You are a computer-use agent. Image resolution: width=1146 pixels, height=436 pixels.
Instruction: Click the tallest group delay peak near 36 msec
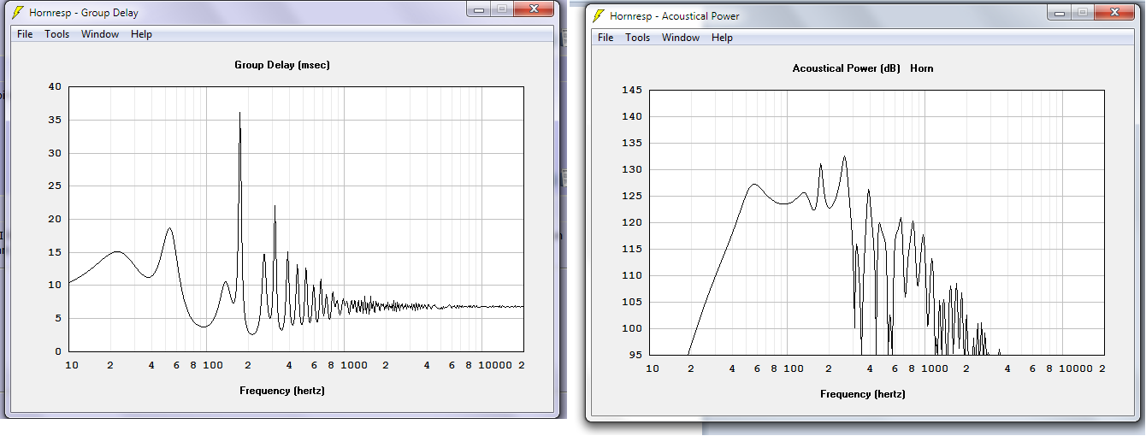(x=239, y=114)
